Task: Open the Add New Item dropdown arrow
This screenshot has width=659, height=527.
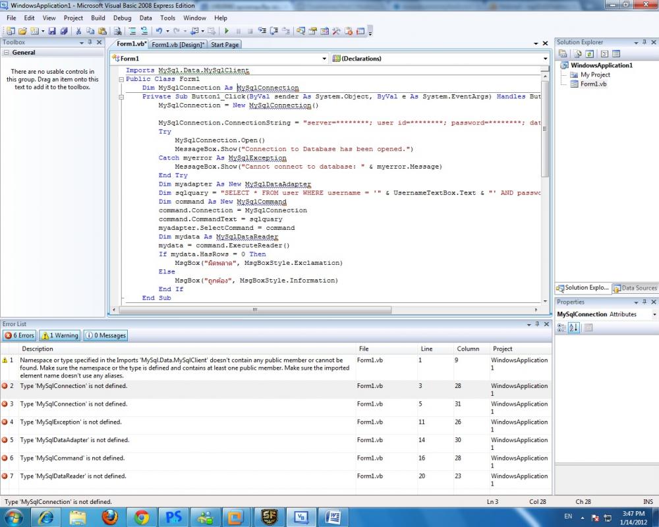Action: (43, 31)
